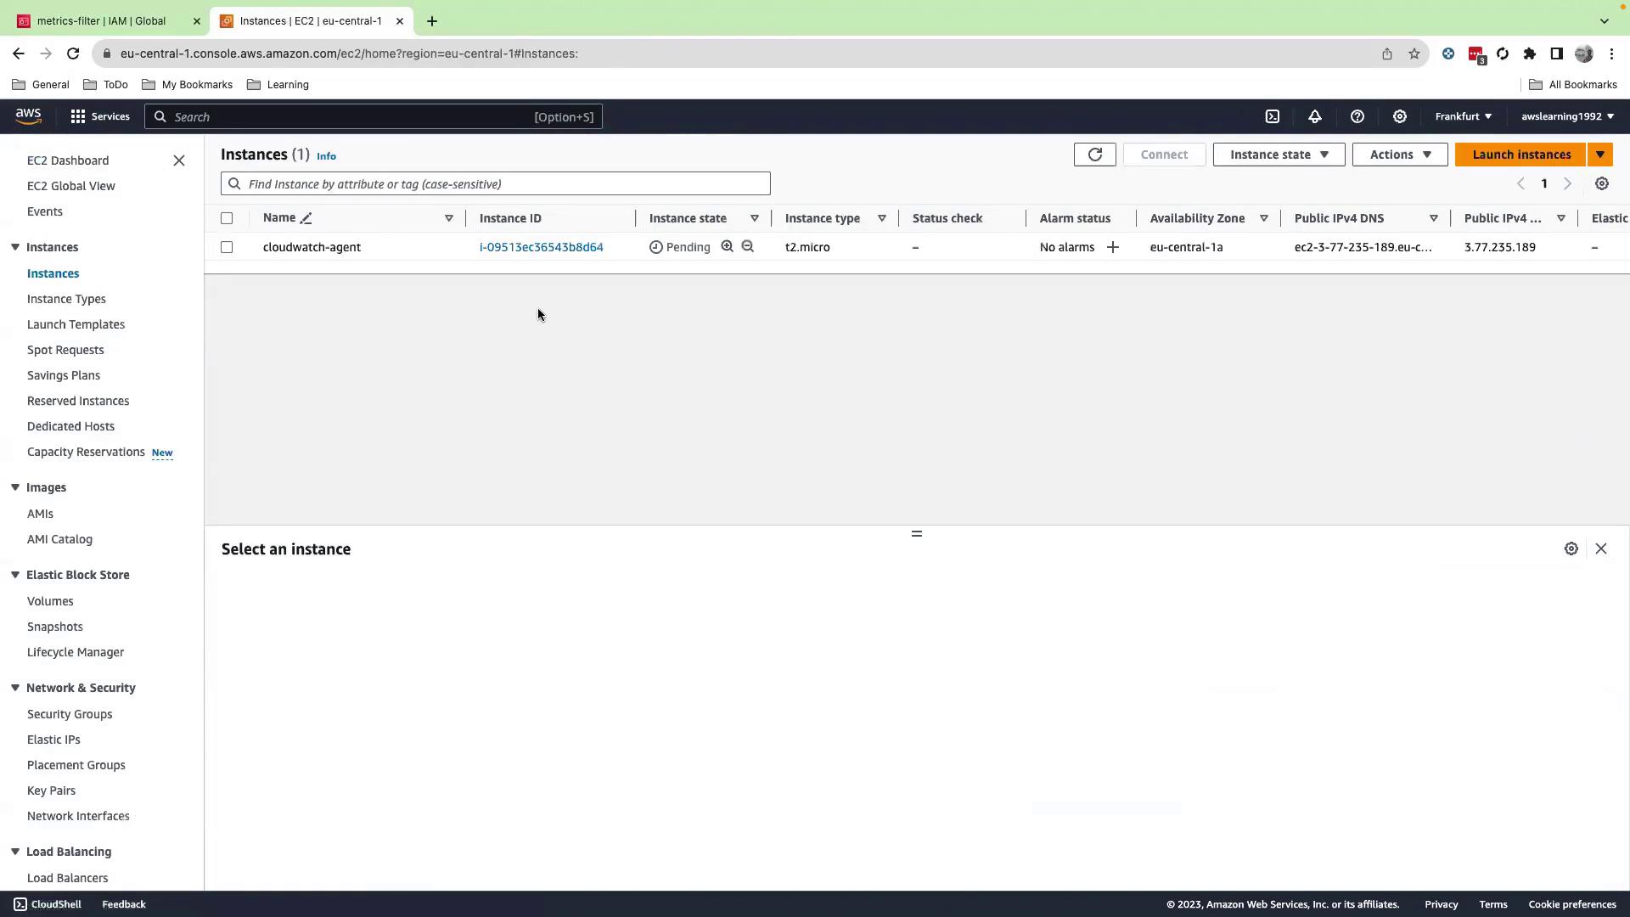Click the help question mark icon

pos(1357,116)
